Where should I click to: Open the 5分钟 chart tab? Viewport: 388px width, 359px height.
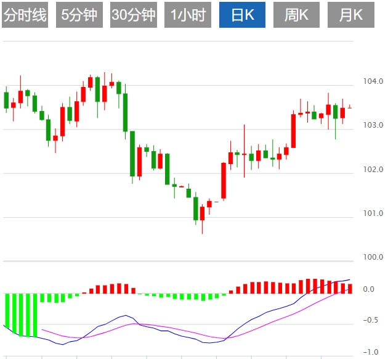tap(79, 15)
